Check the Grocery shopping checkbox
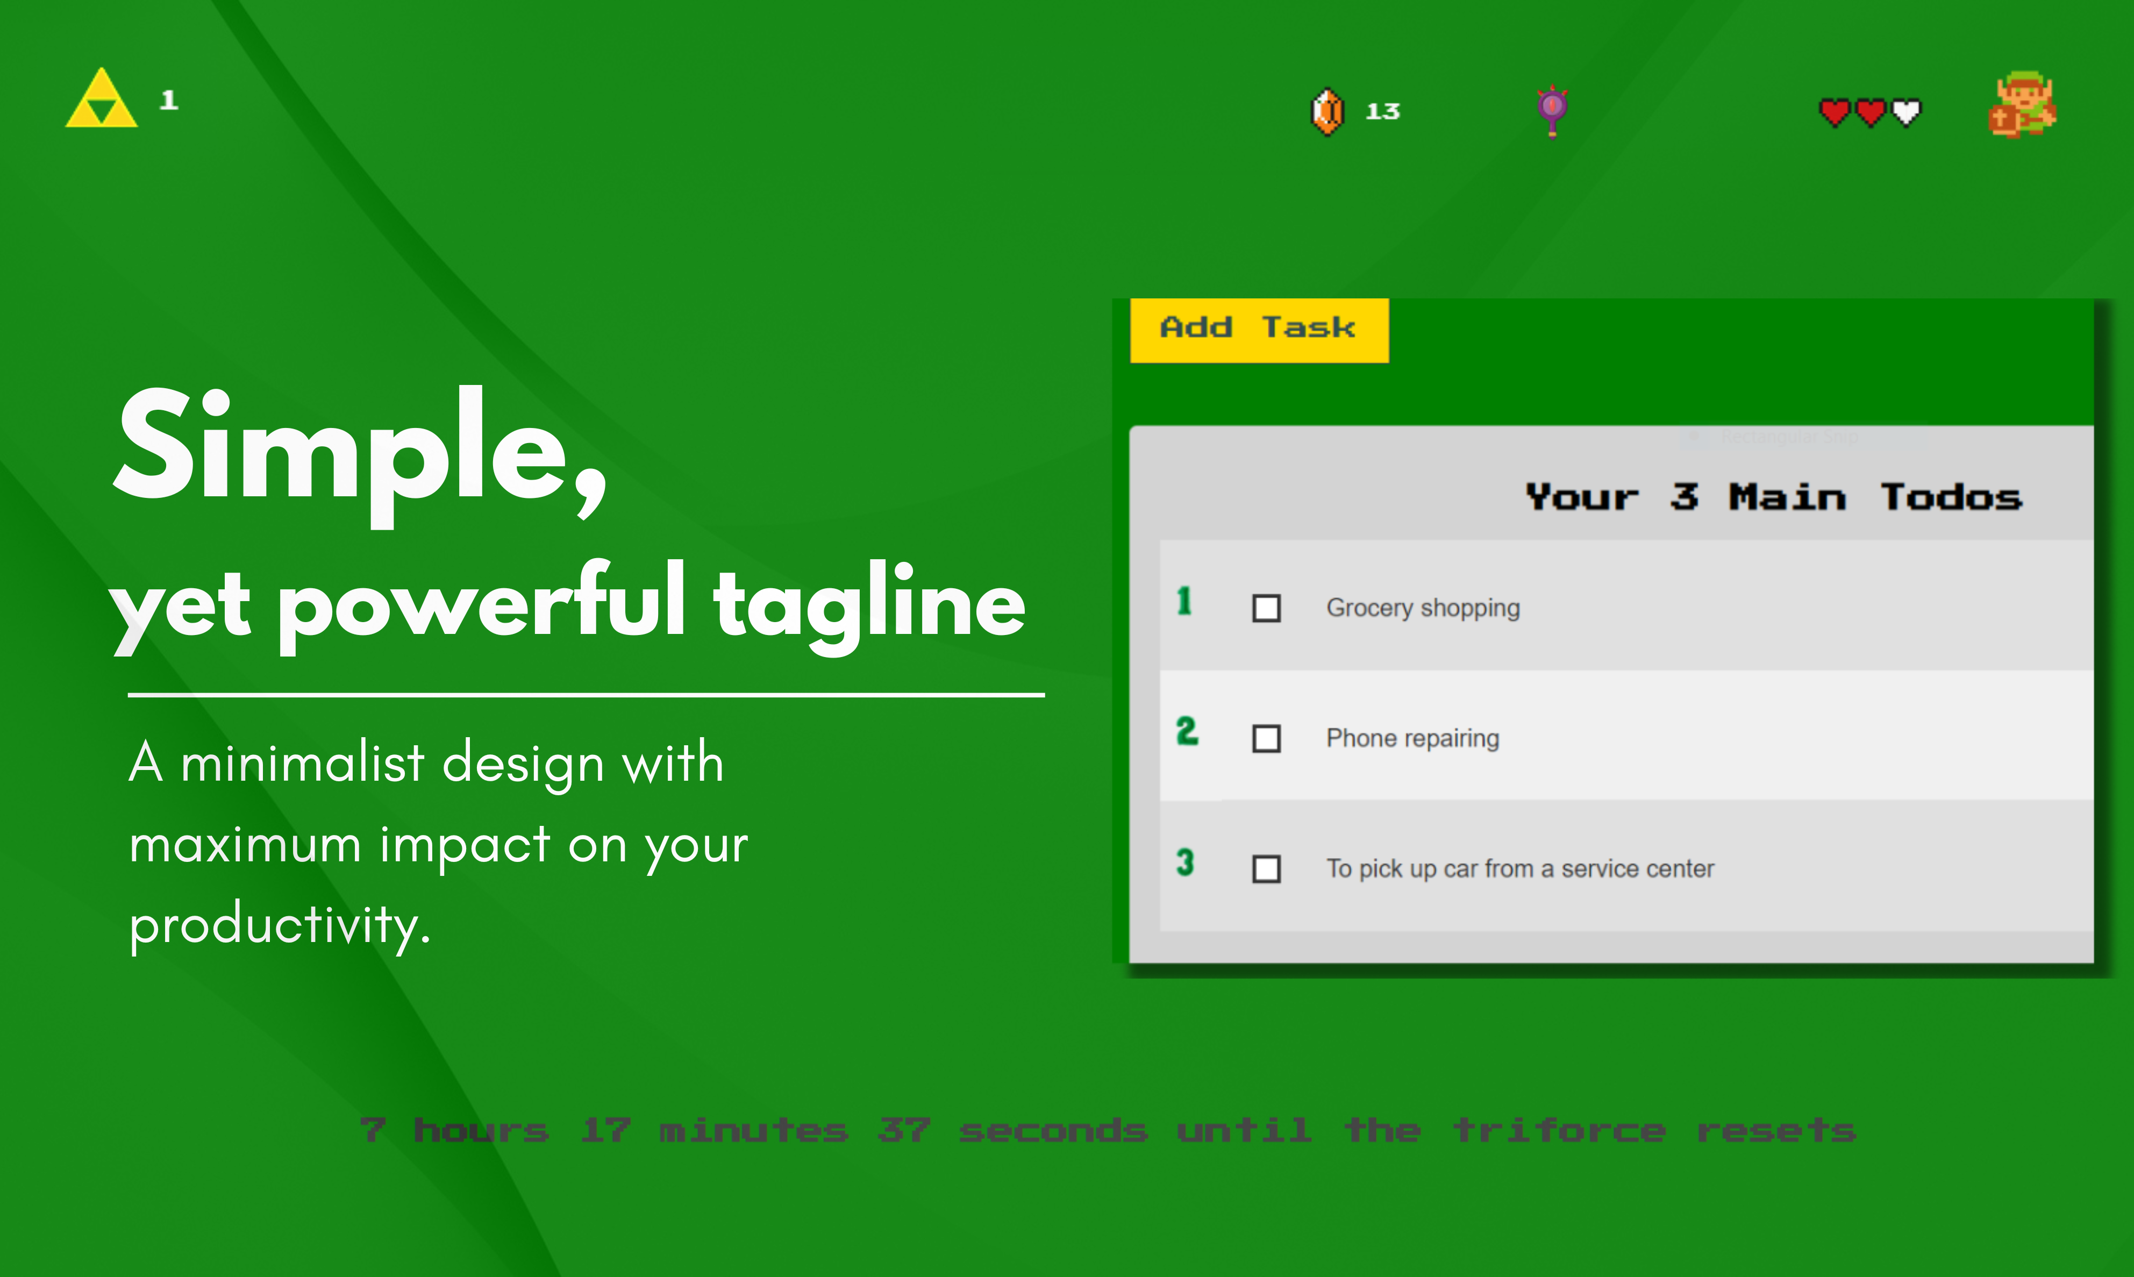2134x1277 pixels. pos(1266,608)
